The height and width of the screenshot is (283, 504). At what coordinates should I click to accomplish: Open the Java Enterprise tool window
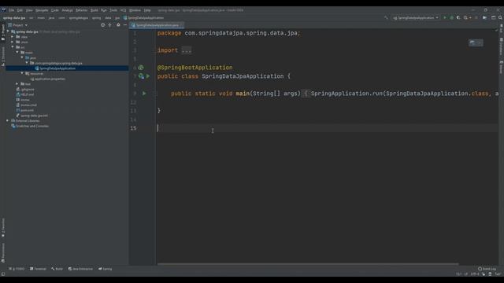(x=80, y=269)
